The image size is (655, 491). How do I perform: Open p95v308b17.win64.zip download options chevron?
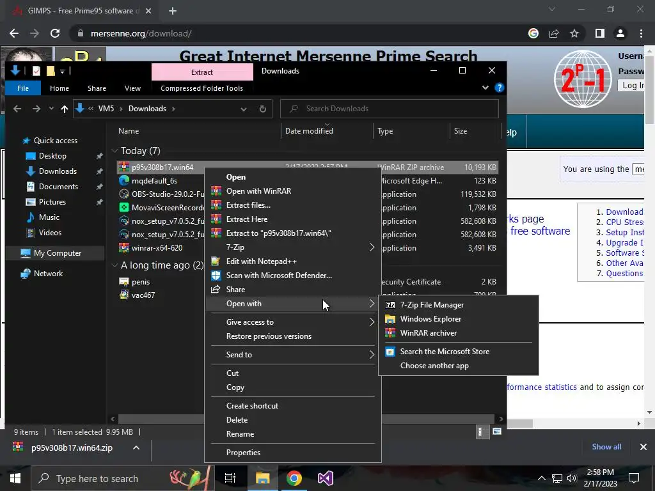136,448
